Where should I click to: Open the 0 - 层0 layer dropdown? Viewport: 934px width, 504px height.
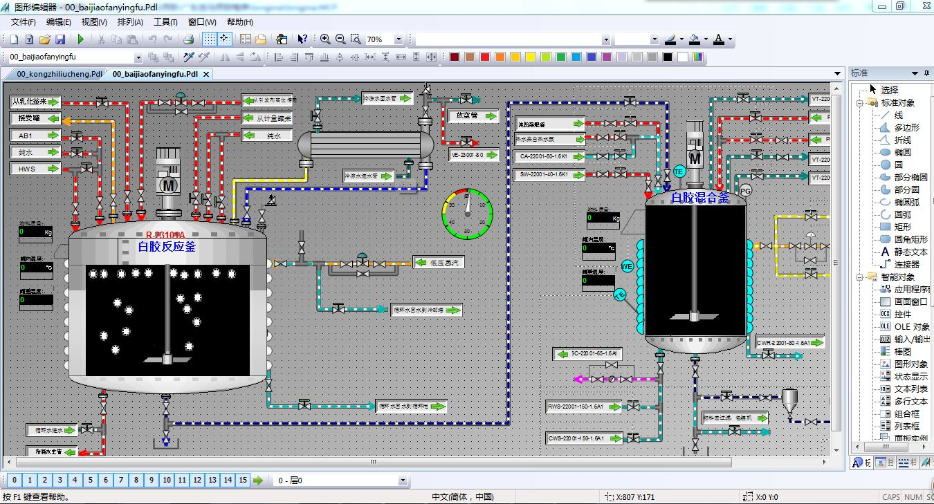pos(403,480)
